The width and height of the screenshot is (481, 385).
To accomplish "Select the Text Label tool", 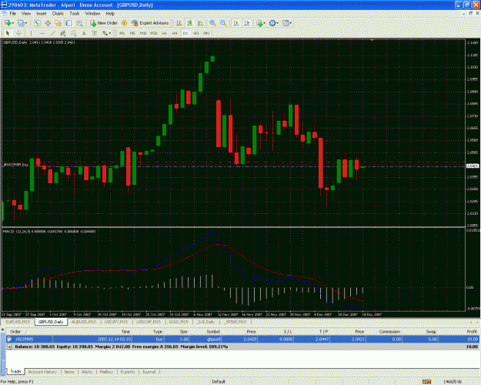I will [x=95, y=33].
